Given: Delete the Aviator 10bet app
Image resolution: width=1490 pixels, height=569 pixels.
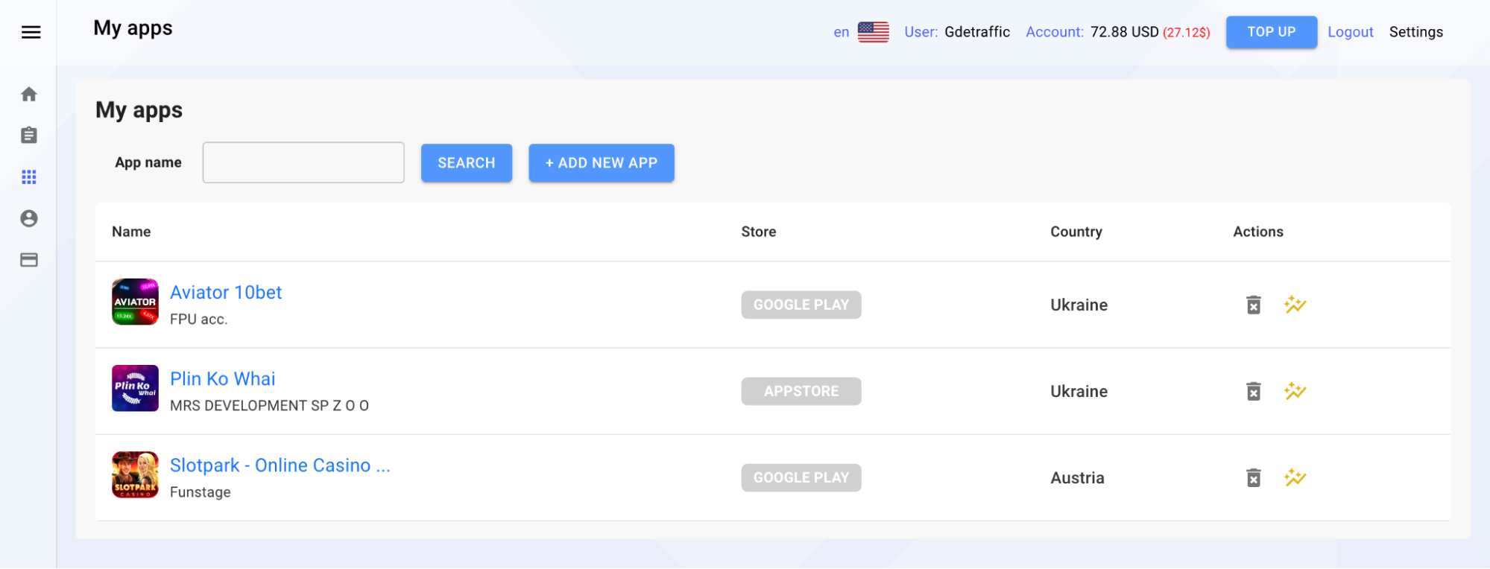Looking at the screenshot, I should [1254, 305].
